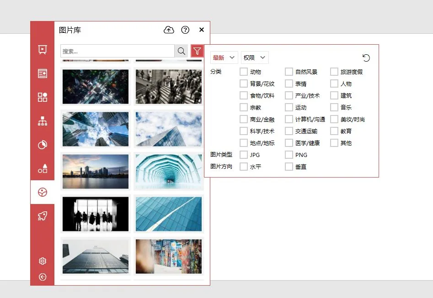Check the 教育 checkbox
The image size is (433, 298).
pyautogui.click(x=334, y=131)
